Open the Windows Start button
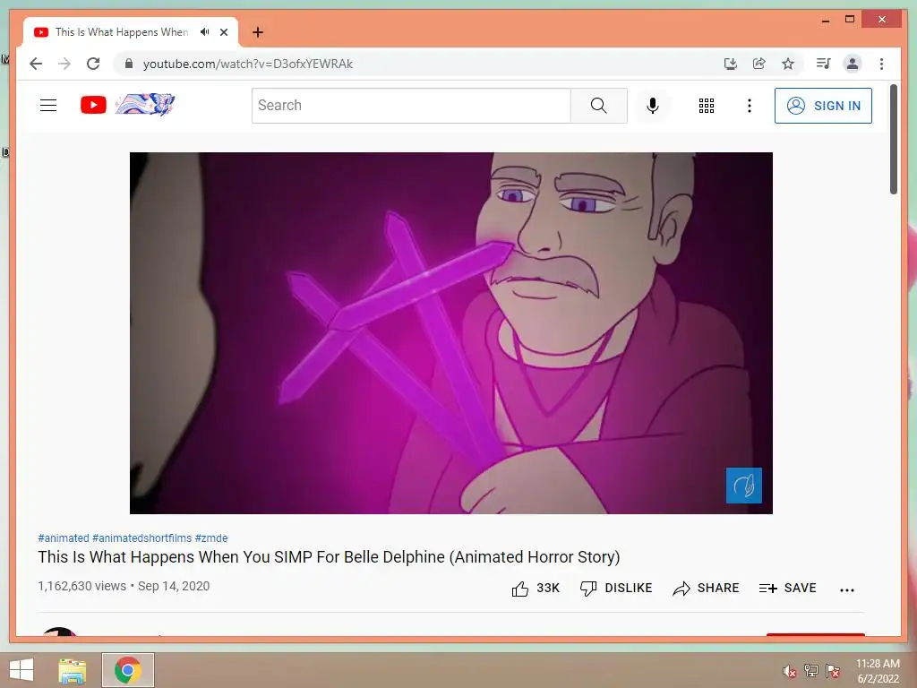This screenshot has width=917, height=688. tap(21, 670)
